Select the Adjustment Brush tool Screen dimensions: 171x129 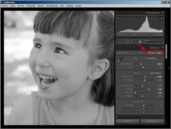tap(153, 41)
